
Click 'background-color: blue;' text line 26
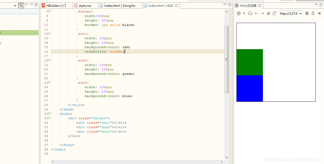coord(109,96)
